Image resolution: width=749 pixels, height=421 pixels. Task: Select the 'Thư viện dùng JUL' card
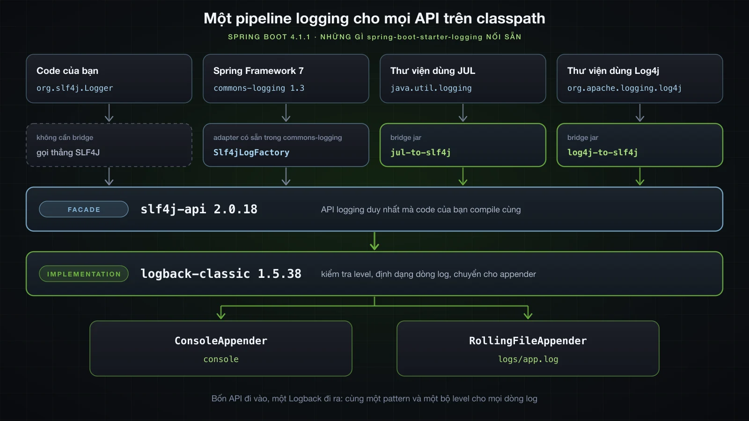[x=463, y=79]
